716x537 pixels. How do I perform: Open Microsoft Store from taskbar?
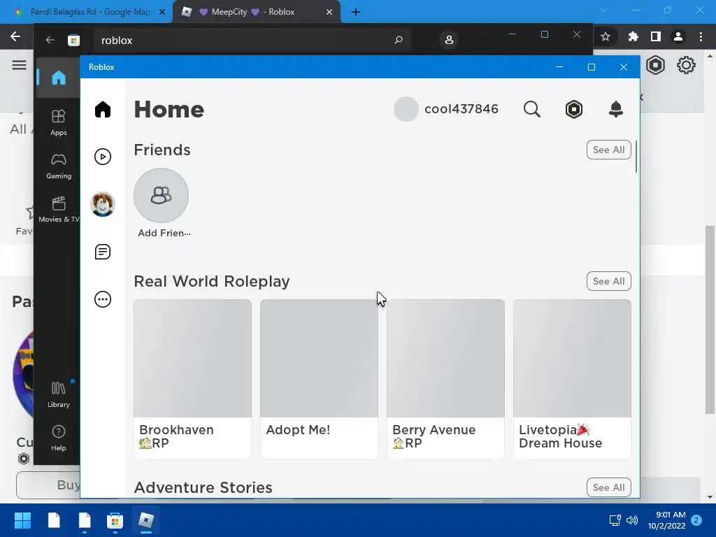click(x=115, y=520)
